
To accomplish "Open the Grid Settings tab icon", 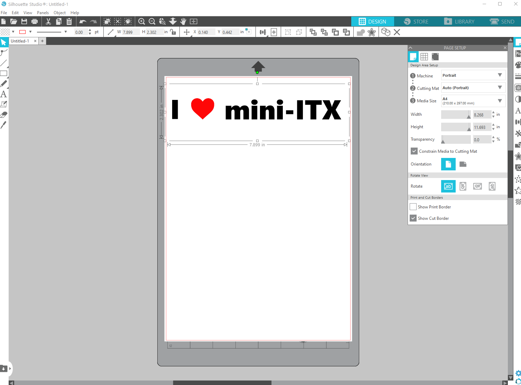I will (x=424, y=57).
